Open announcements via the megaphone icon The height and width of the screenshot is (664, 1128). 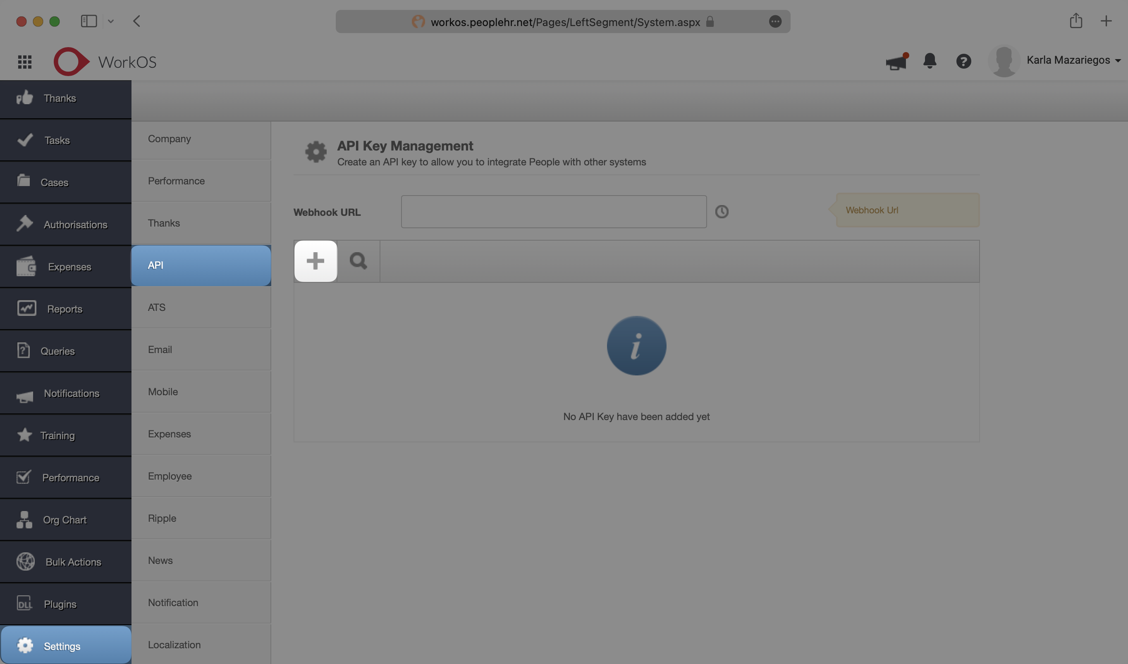896,61
